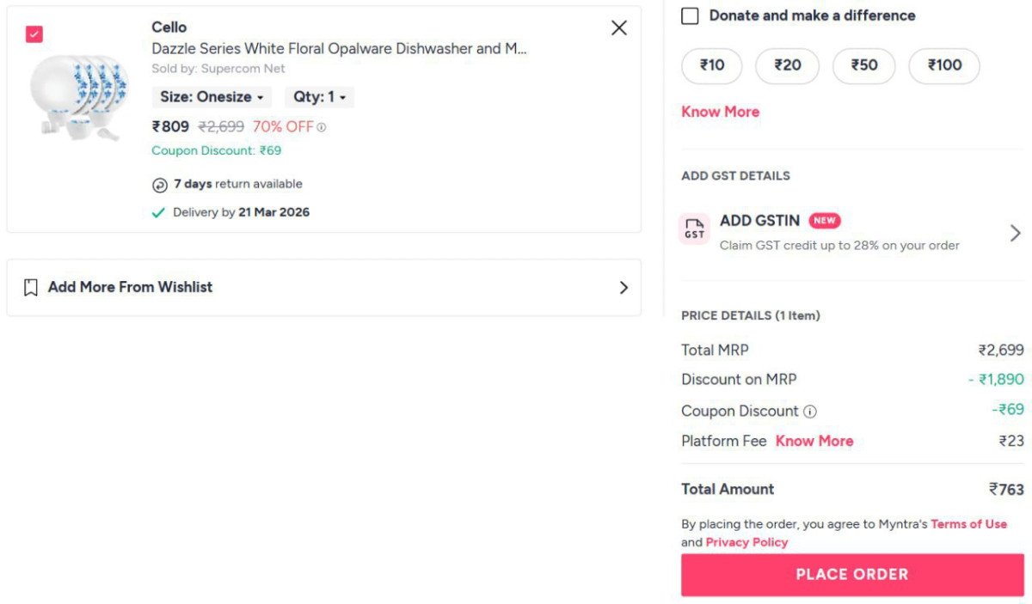Click the info icon beside Coupon Discount
Screen dimensions: 1032x604
pyautogui.click(x=809, y=411)
